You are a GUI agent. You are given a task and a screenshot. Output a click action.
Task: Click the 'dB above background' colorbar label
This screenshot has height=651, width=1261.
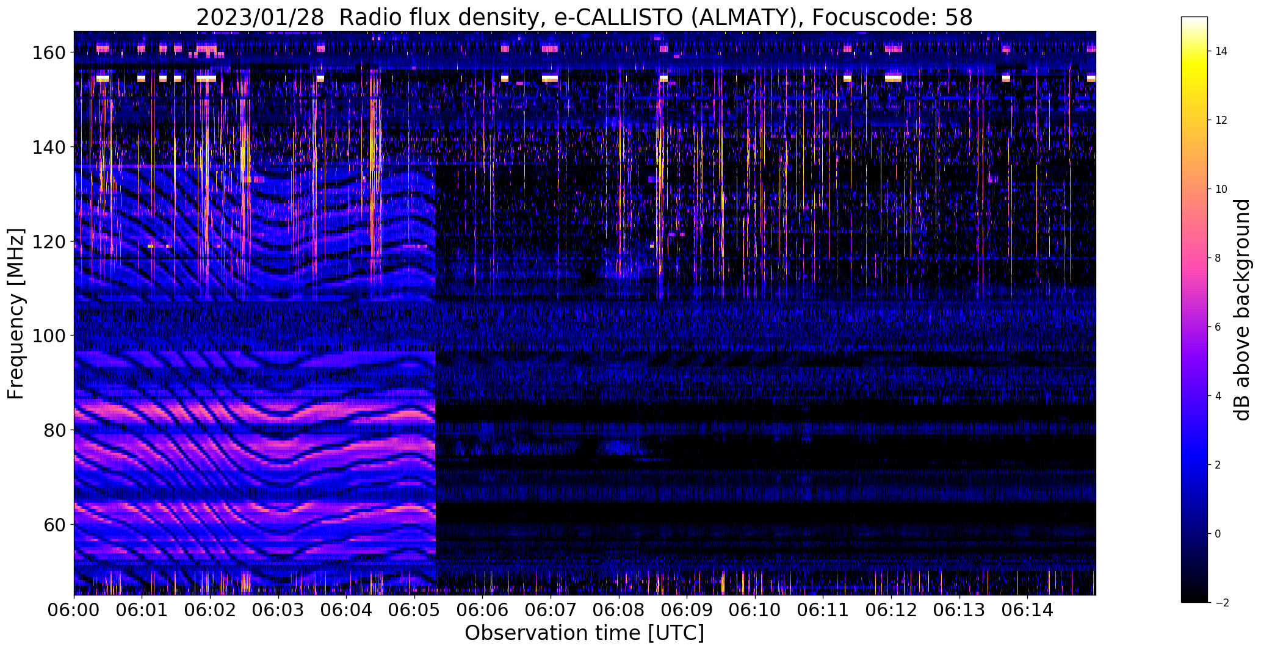[x=1242, y=309]
